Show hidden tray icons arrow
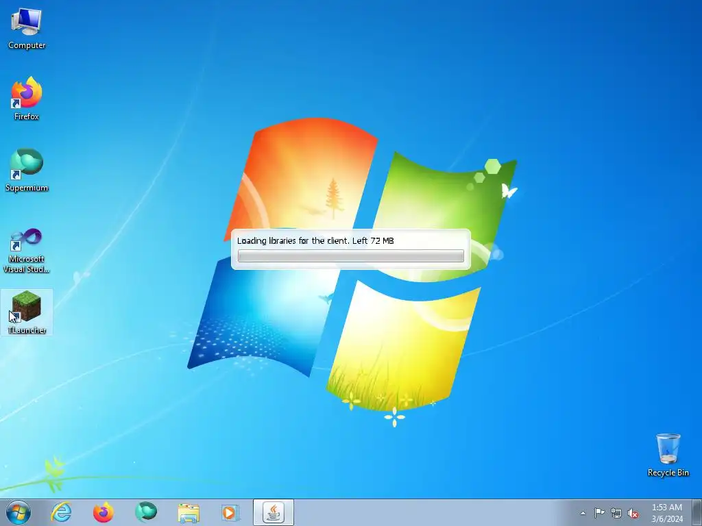Image resolution: width=702 pixels, height=526 pixels. (x=583, y=513)
